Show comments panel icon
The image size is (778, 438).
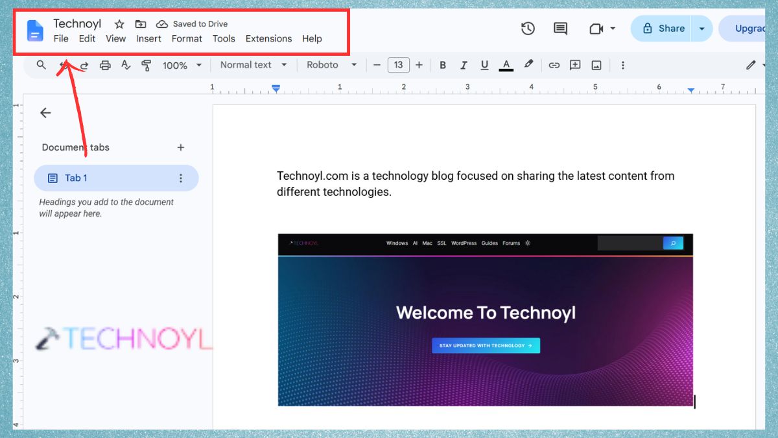560,29
